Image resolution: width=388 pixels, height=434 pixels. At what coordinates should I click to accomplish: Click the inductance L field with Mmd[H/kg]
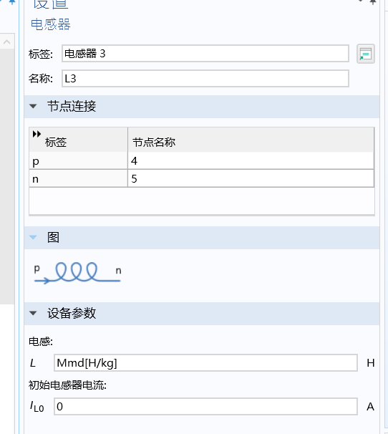[205, 363]
